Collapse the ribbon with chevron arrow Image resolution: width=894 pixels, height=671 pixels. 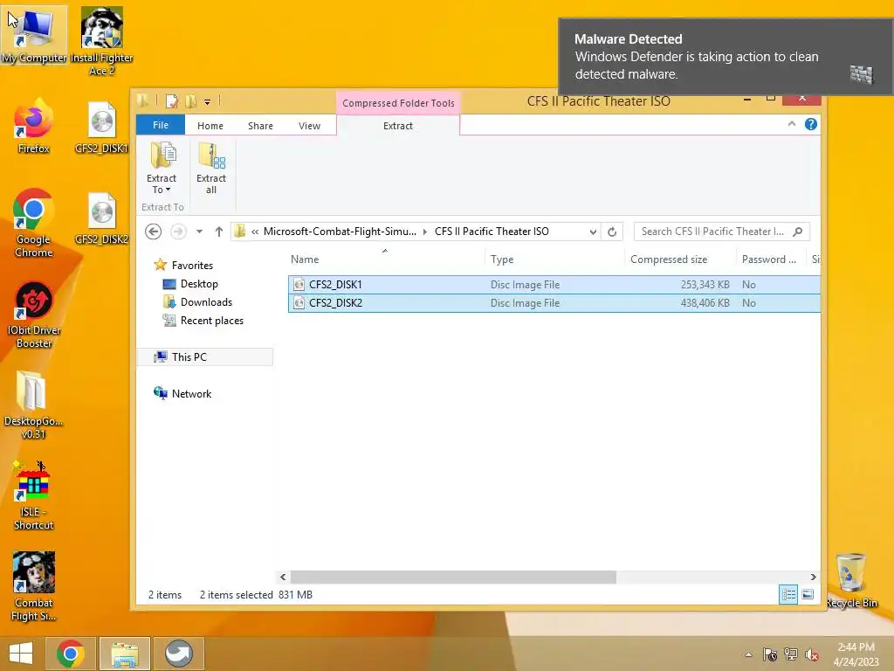click(x=791, y=124)
